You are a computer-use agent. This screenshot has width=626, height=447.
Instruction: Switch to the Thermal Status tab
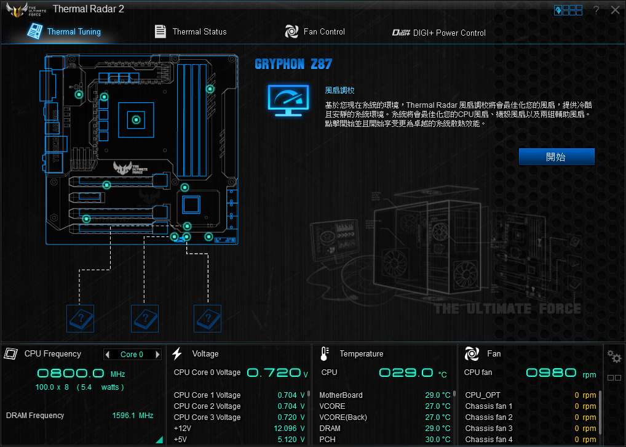pyautogui.click(x=191, y=32)
